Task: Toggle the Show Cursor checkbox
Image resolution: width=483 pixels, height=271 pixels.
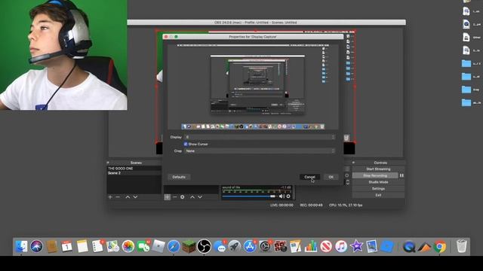Action: (x=186, y=144)
